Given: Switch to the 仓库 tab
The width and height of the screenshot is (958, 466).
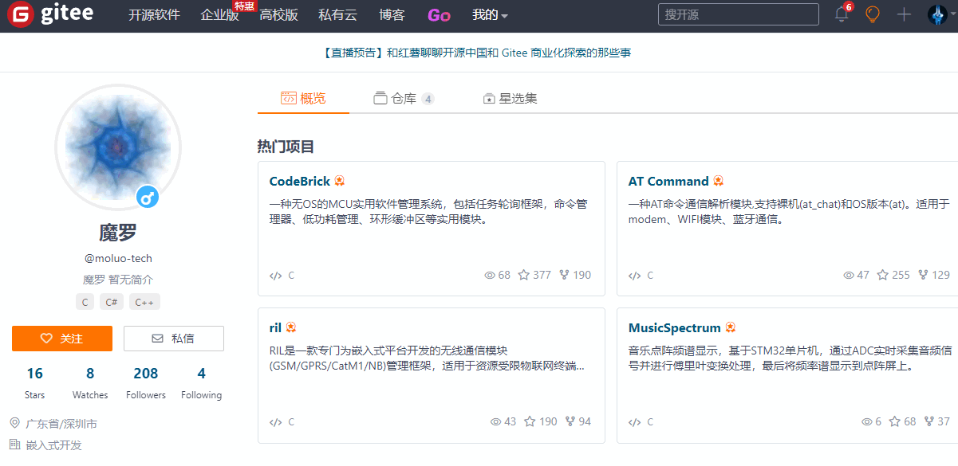Looking at the screenshot, I should click(x=404, y=99).
